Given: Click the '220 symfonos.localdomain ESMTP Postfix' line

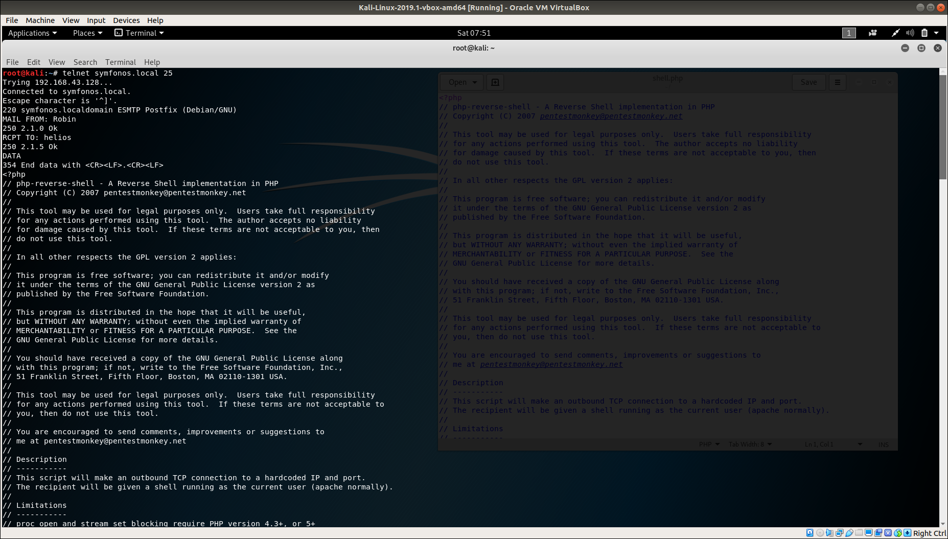Looking at the screenshot, I should (120, 110).
